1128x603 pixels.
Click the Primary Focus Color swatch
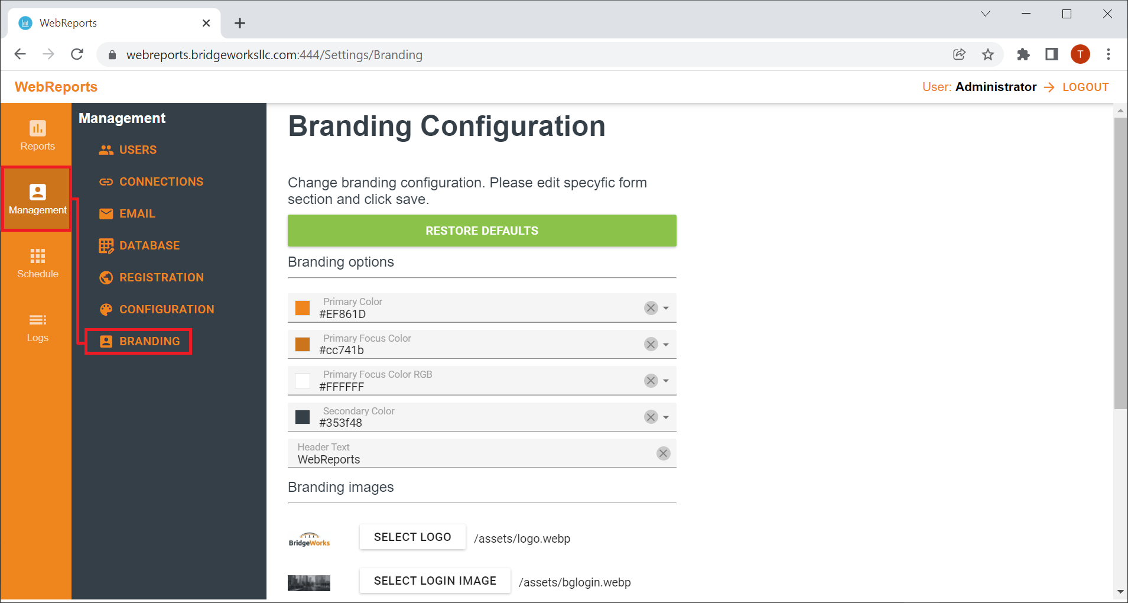point(303,344)
